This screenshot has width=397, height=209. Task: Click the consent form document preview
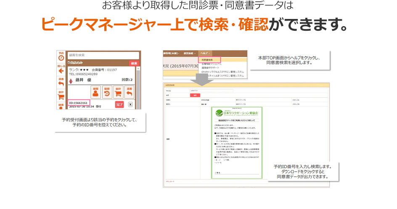pyautogui.click(x=237, y=143)
